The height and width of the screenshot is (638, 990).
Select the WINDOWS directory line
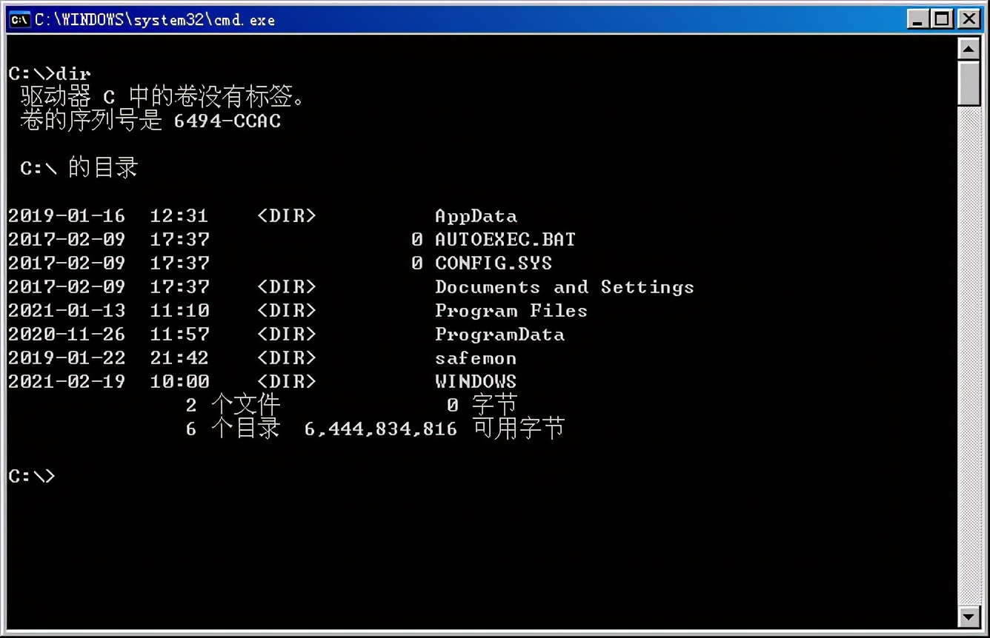coord(476,381)
